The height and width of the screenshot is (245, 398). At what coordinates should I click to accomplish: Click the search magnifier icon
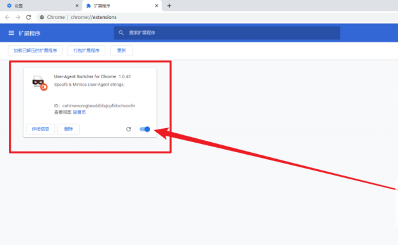click(x=121, y=33)
